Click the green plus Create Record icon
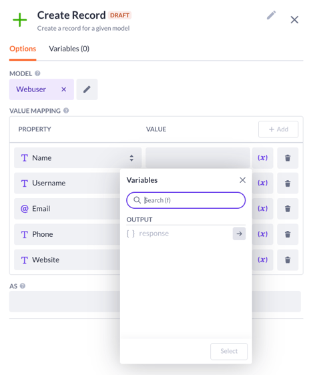 tap(20, 20)
